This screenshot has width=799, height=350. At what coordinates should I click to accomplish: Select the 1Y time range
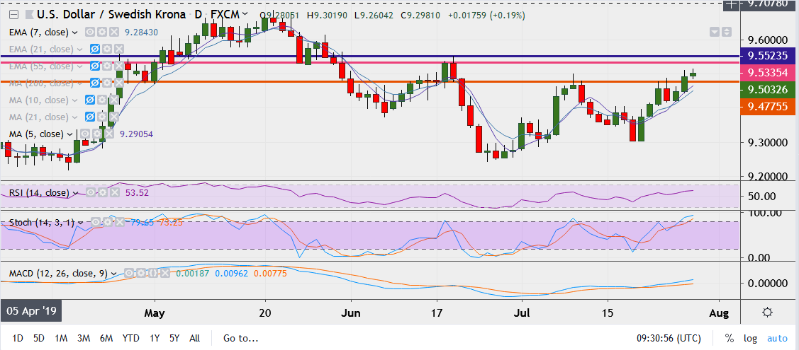point(155,338)
